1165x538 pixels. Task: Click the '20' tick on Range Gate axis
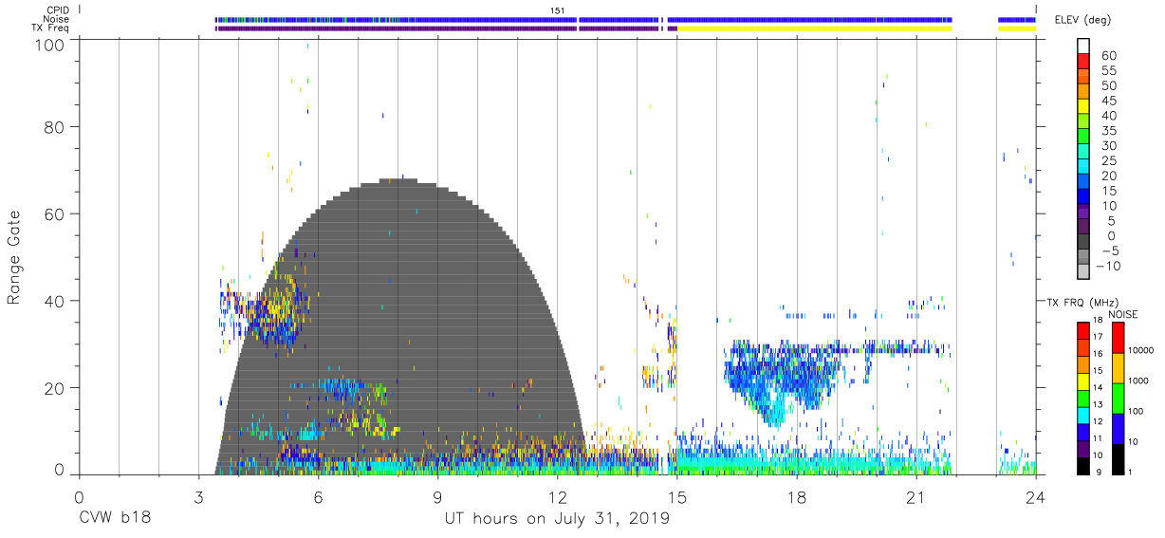tap(56, 388)
